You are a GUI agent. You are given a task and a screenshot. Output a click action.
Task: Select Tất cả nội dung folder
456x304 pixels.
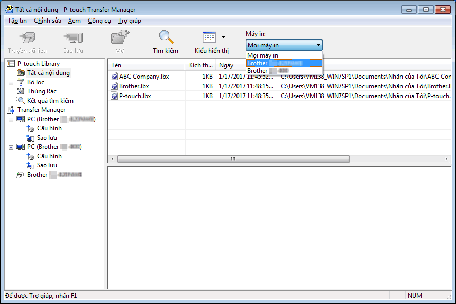pos(48,73)
